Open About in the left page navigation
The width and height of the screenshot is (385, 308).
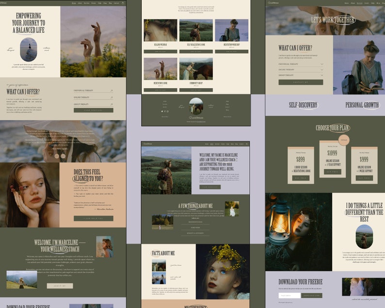click(x=80, y=3)
